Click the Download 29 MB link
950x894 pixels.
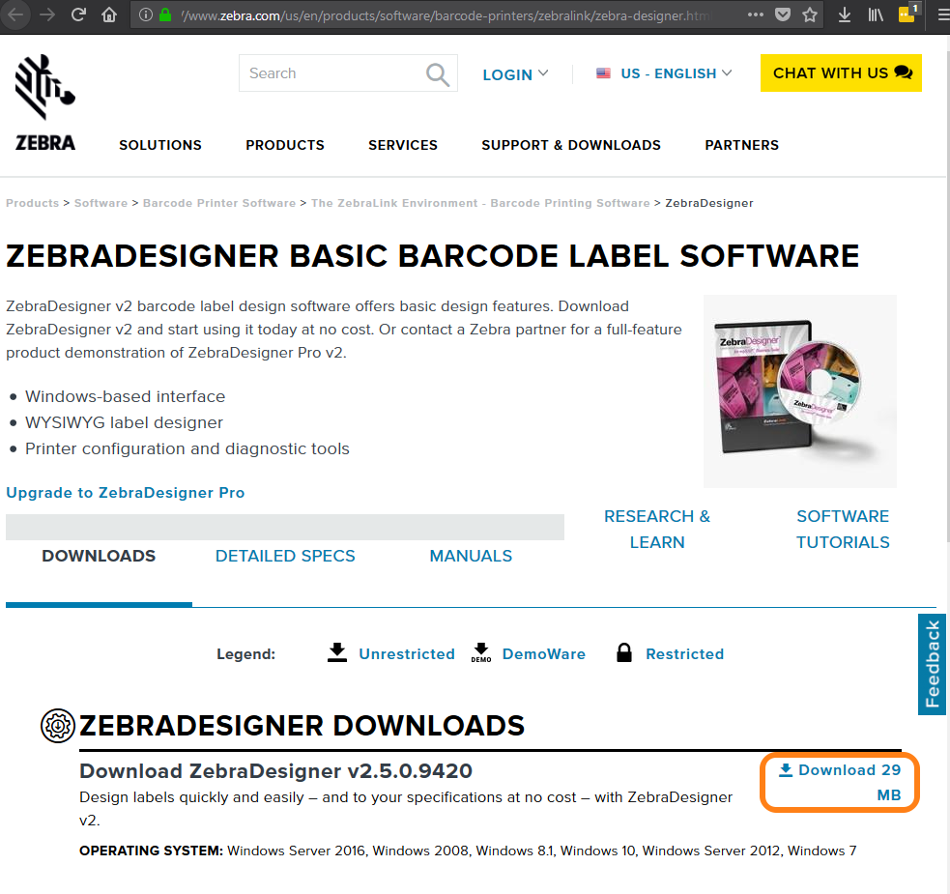click(x=840, y=782)
